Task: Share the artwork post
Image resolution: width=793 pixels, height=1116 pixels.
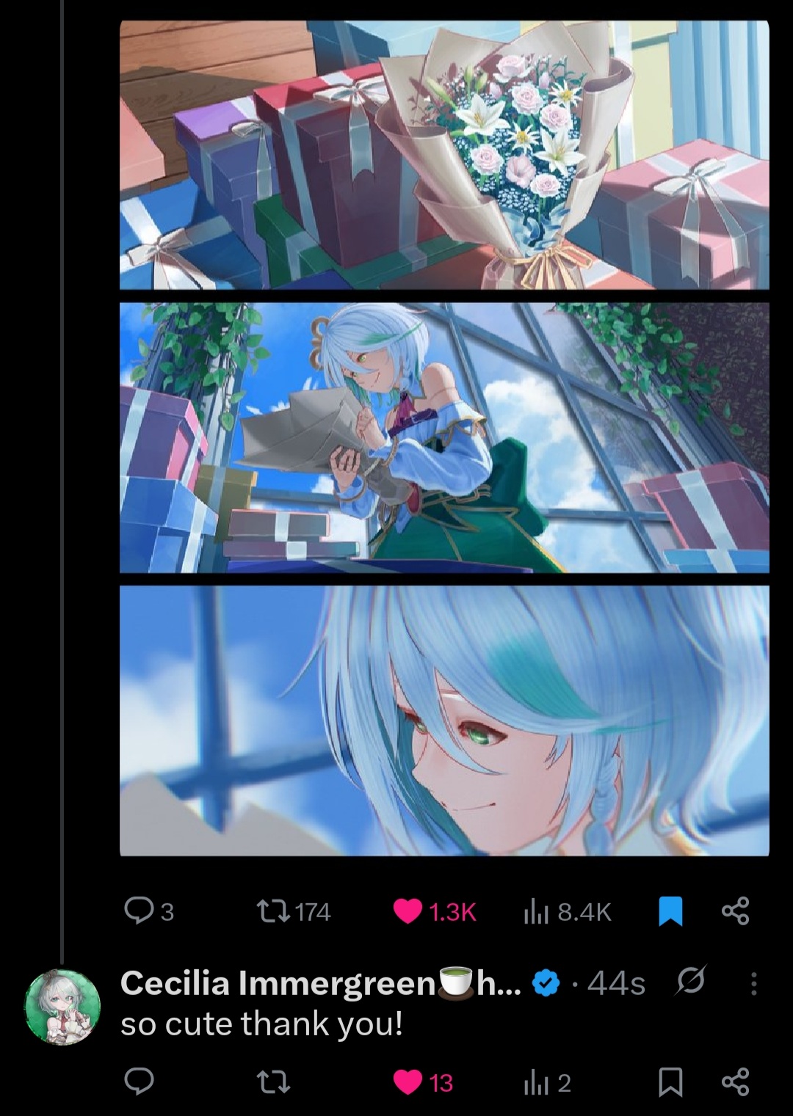Action: coord(736,911)
